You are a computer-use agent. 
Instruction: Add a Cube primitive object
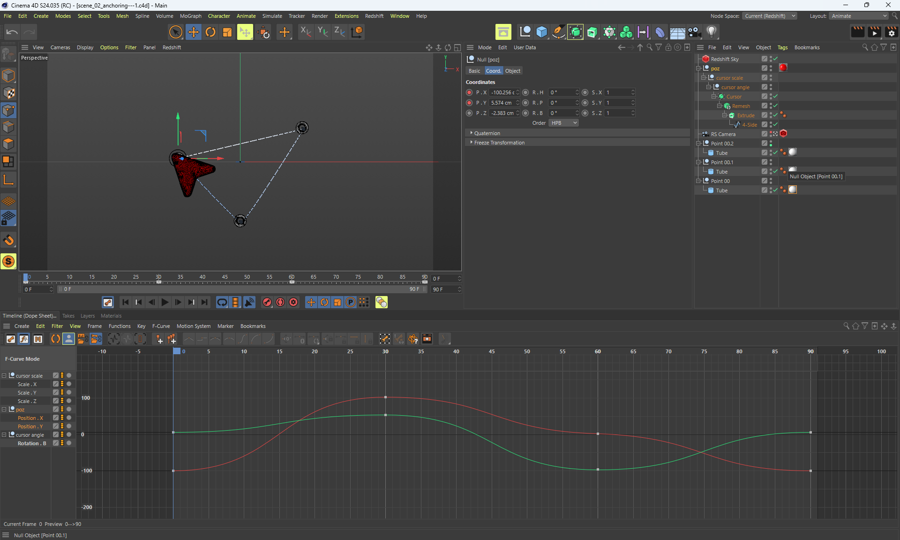tap(542, 32)
